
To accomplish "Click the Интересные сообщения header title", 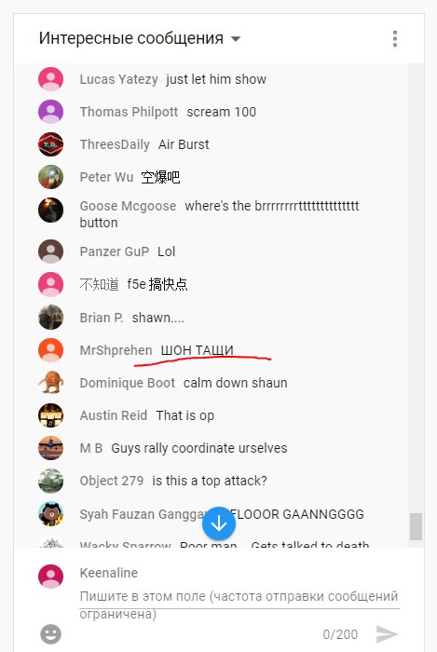I will 131,38.
